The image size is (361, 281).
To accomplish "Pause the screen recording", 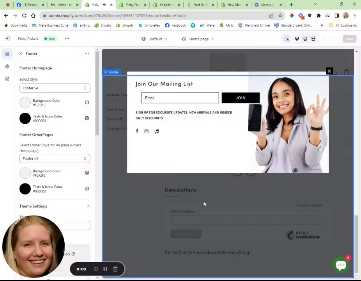I will coord(105,269).
